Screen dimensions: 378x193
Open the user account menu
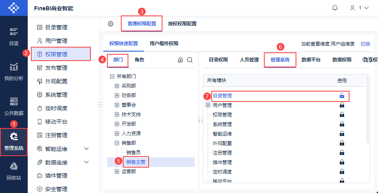[359, 8]
